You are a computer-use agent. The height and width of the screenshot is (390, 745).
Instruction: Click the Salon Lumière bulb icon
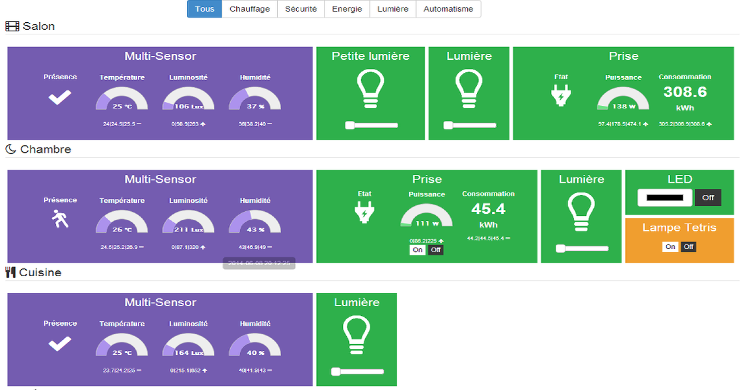point(469,88)
